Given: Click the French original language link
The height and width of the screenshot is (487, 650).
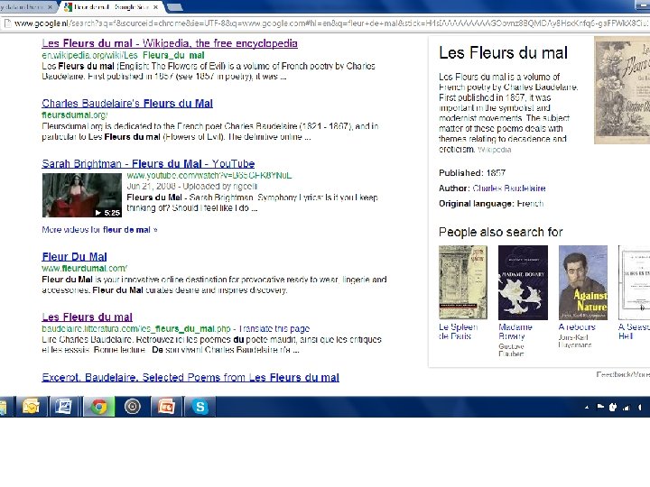Looking at the screenshot, I should coord(530,203).
